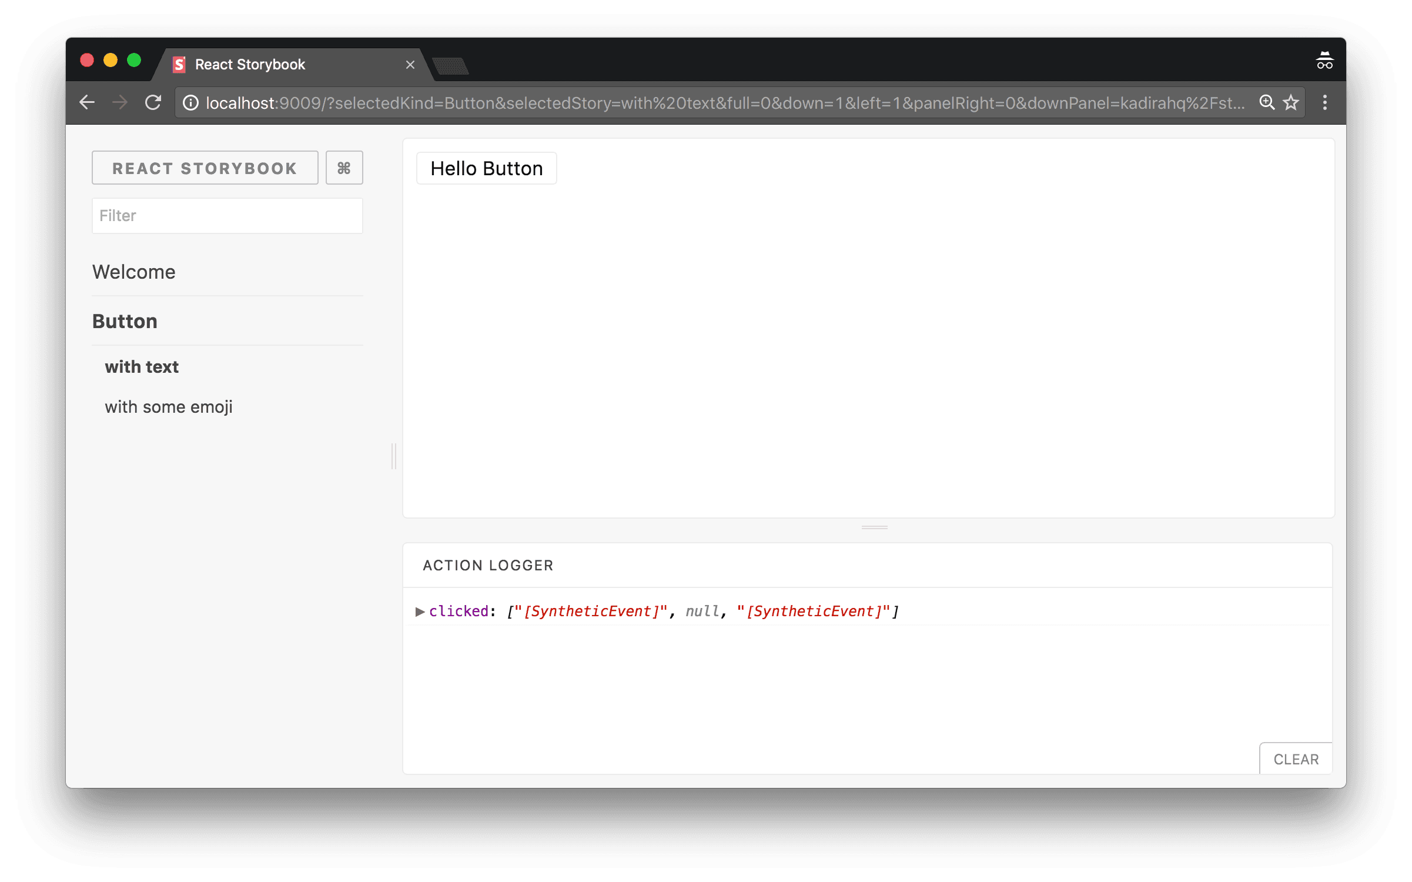Viewport: 1412px width, 882px height.
Task: Click the keyboard shortcuts command icon
Action: click(344, 168)
